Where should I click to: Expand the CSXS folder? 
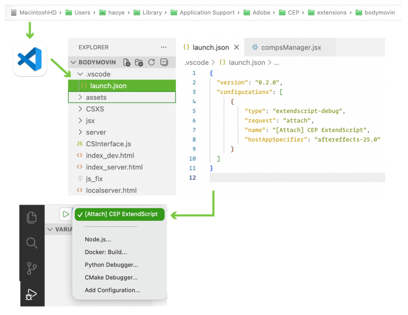point(80,109)
